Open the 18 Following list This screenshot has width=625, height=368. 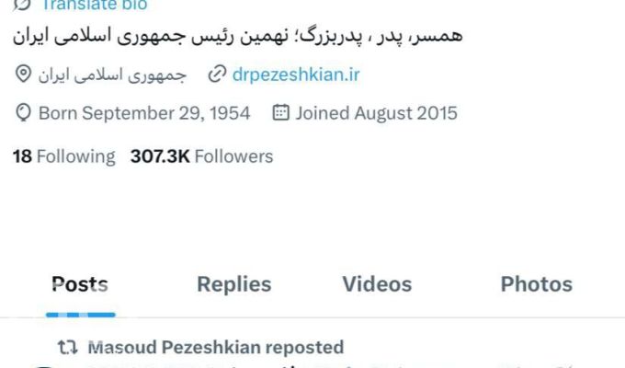coord(63,156)
